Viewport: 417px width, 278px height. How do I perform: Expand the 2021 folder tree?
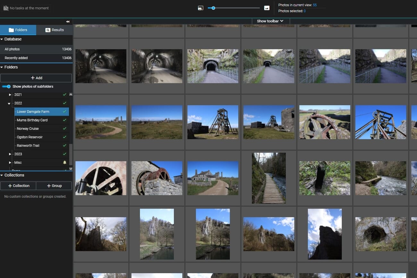(x=10, y=95)
